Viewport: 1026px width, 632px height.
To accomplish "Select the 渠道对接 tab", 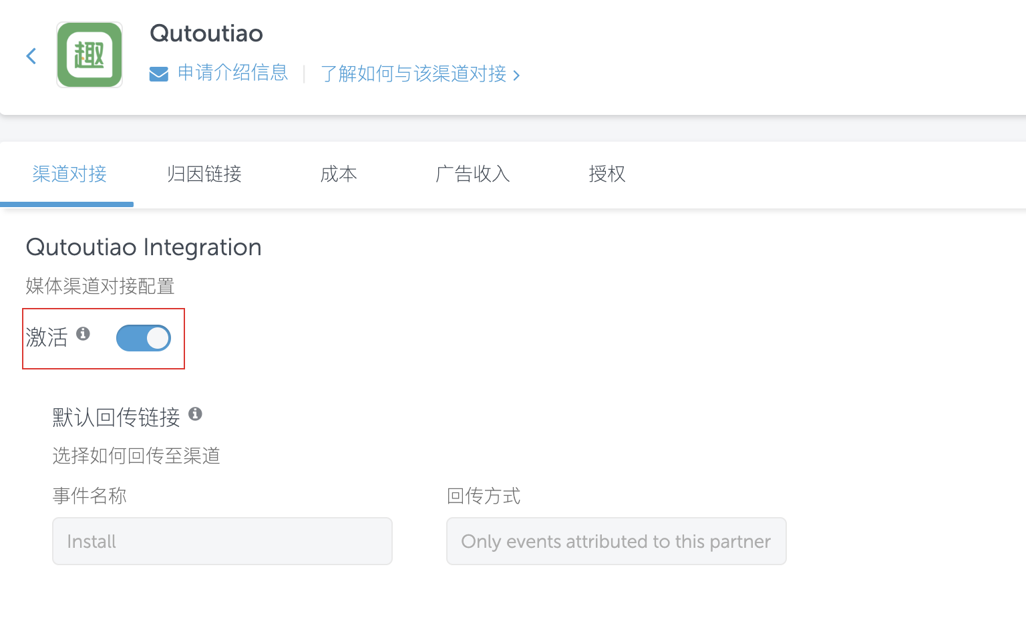I will click(69, 174).
